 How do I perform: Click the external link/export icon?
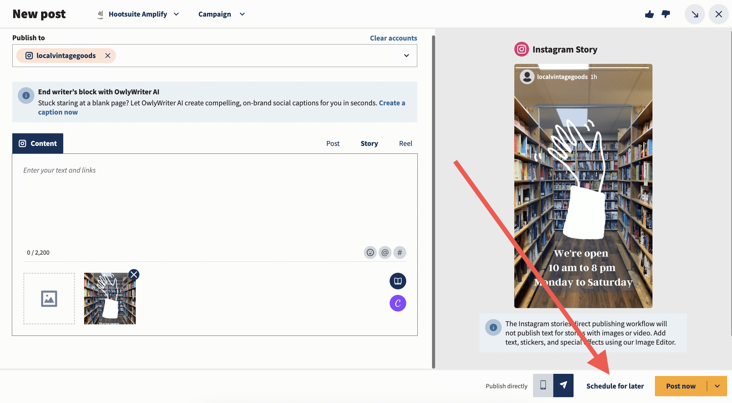(x=695, y=14)
